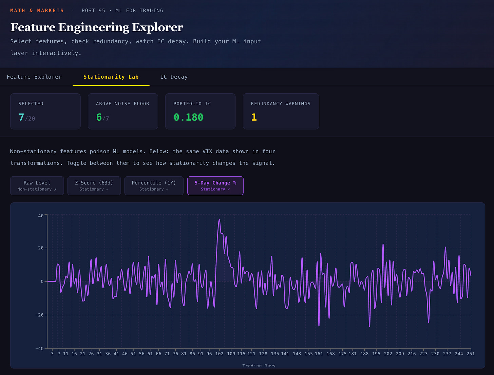Screen dimensions: 494x375
Task: Switch to the Feature Explorer tab
Action: (34, 77)
